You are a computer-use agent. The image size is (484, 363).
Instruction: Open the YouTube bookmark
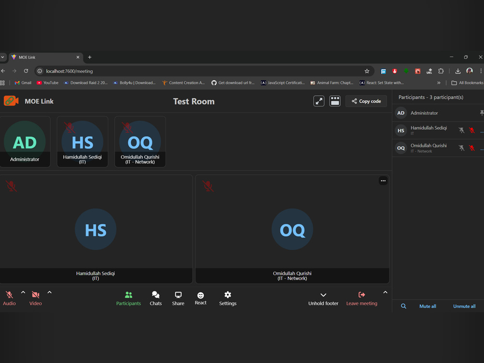(47, 83)
